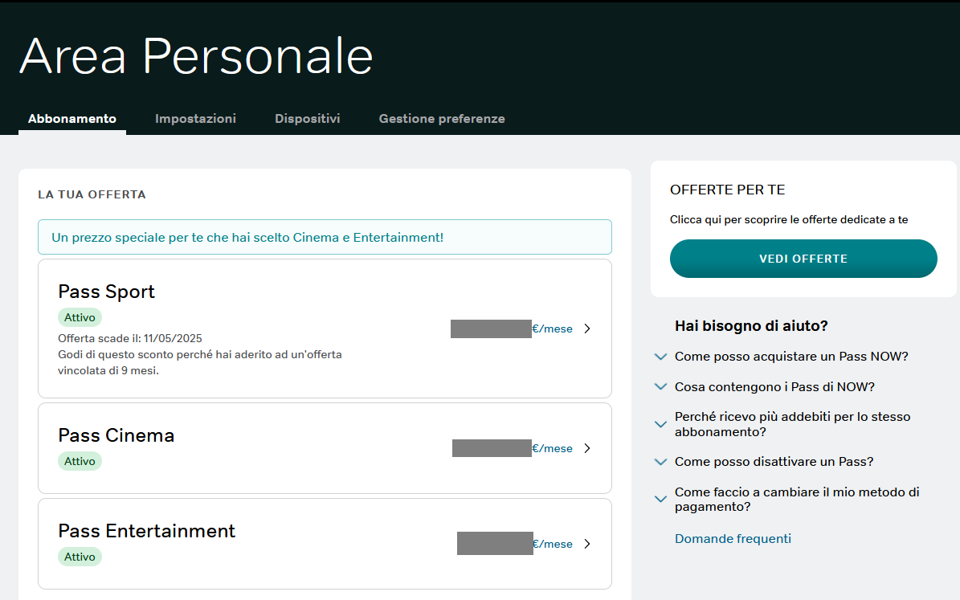Click the 'Hai bisogno di aiuto?' heading
This screenshot has height=600, width=960.
click(x=751, y=326)
